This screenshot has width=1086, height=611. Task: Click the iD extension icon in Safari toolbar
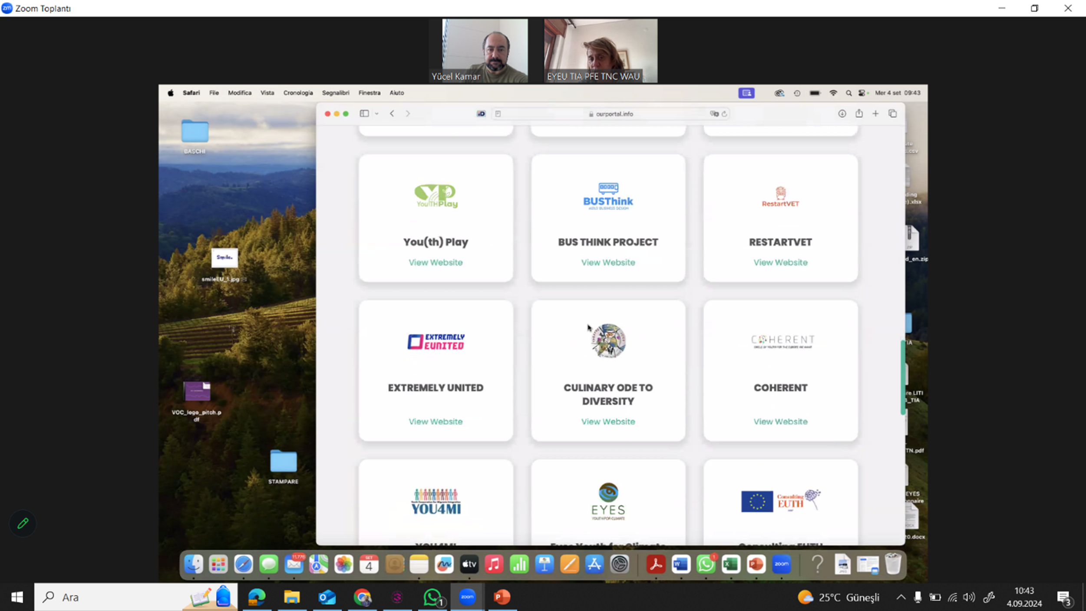481,114
